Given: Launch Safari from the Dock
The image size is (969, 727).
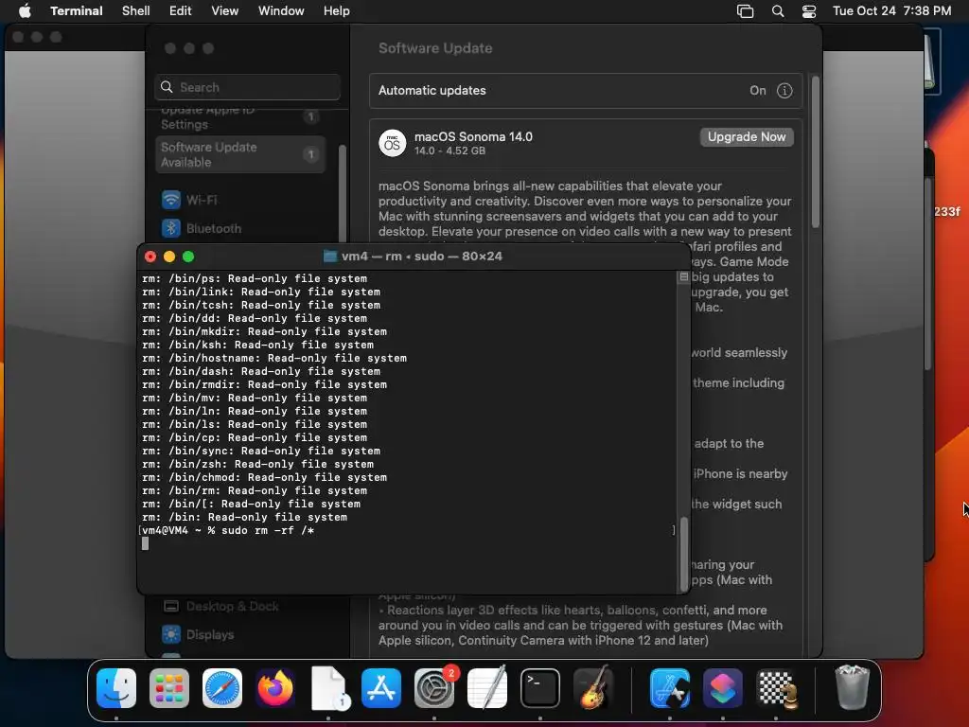Looking at the screenshot, I should coord(222,687).
